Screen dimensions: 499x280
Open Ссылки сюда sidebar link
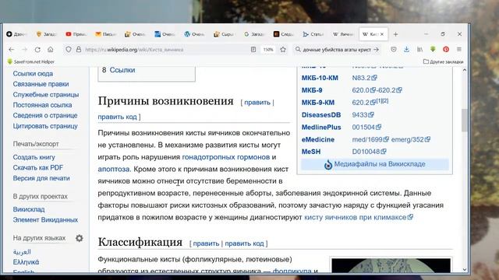[x=33, y=74]
